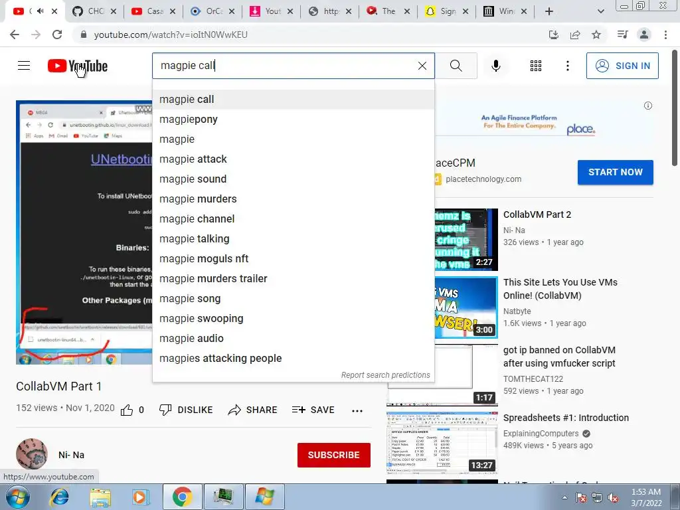This screenshot has height=510, width=680.
Task: Run search with the magnifier button
Action: [x=456, y=66]
